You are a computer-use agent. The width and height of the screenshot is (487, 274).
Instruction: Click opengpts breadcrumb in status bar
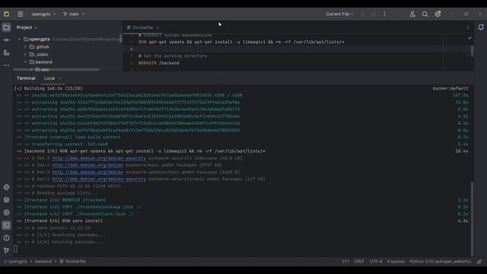(x=15, y=262)
